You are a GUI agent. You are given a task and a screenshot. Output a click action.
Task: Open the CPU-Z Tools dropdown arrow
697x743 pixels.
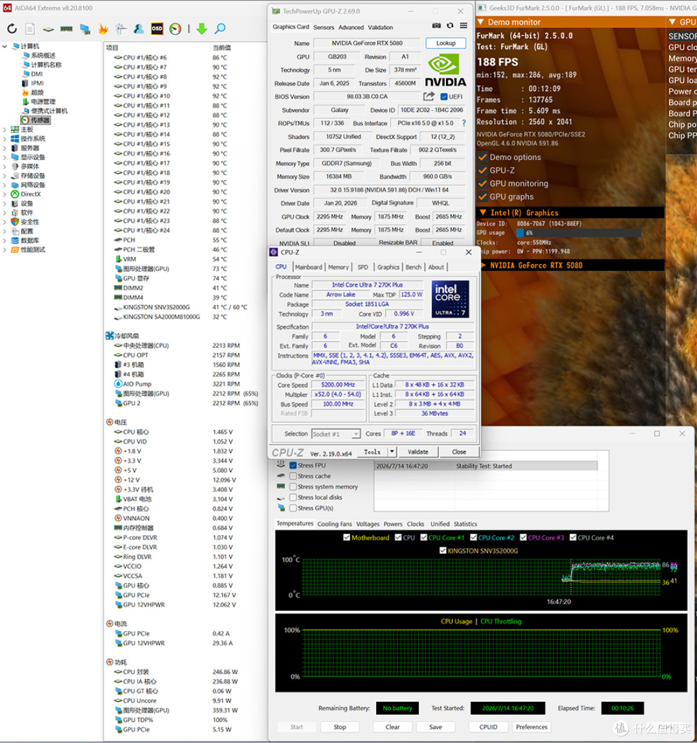tap(392, 452)
